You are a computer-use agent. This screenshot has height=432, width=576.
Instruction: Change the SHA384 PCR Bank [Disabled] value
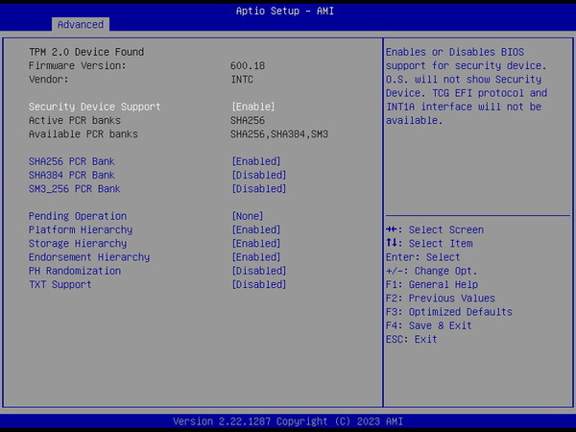[x=259, y=175]
